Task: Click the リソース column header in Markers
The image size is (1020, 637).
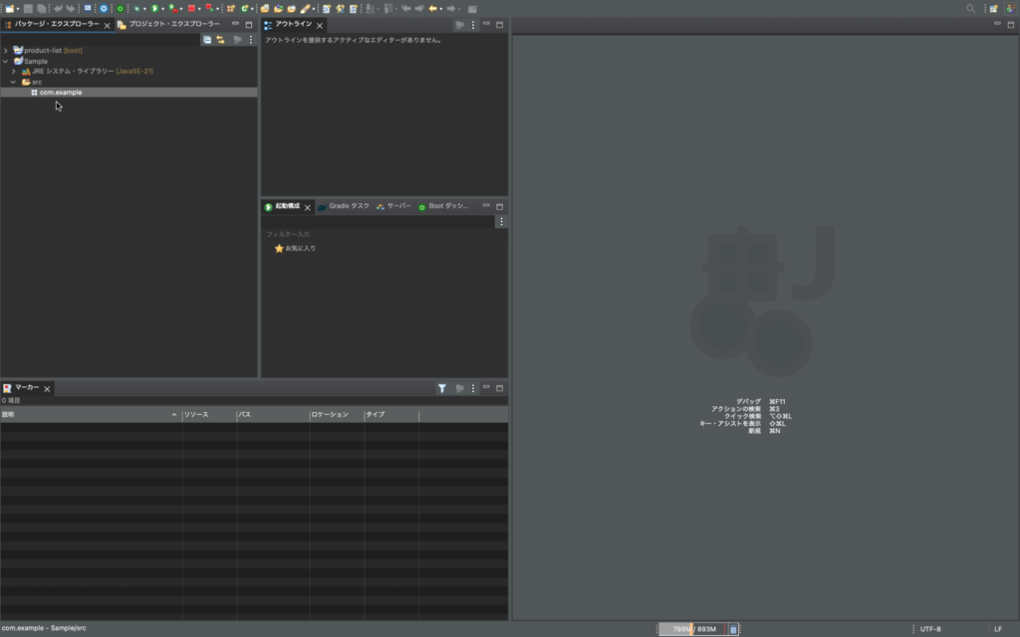Action: [x=196, y=414]
